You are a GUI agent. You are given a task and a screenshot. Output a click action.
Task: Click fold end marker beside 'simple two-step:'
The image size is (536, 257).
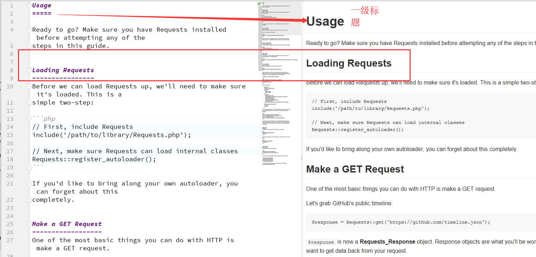(30, 102)
